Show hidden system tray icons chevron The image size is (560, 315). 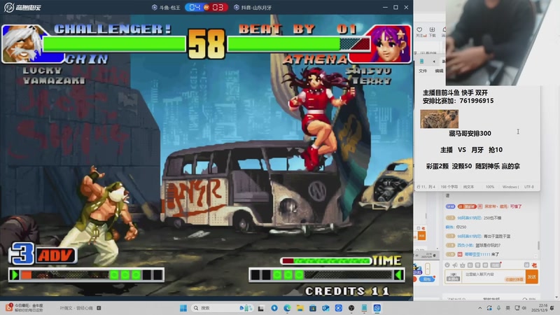point(480,308)
